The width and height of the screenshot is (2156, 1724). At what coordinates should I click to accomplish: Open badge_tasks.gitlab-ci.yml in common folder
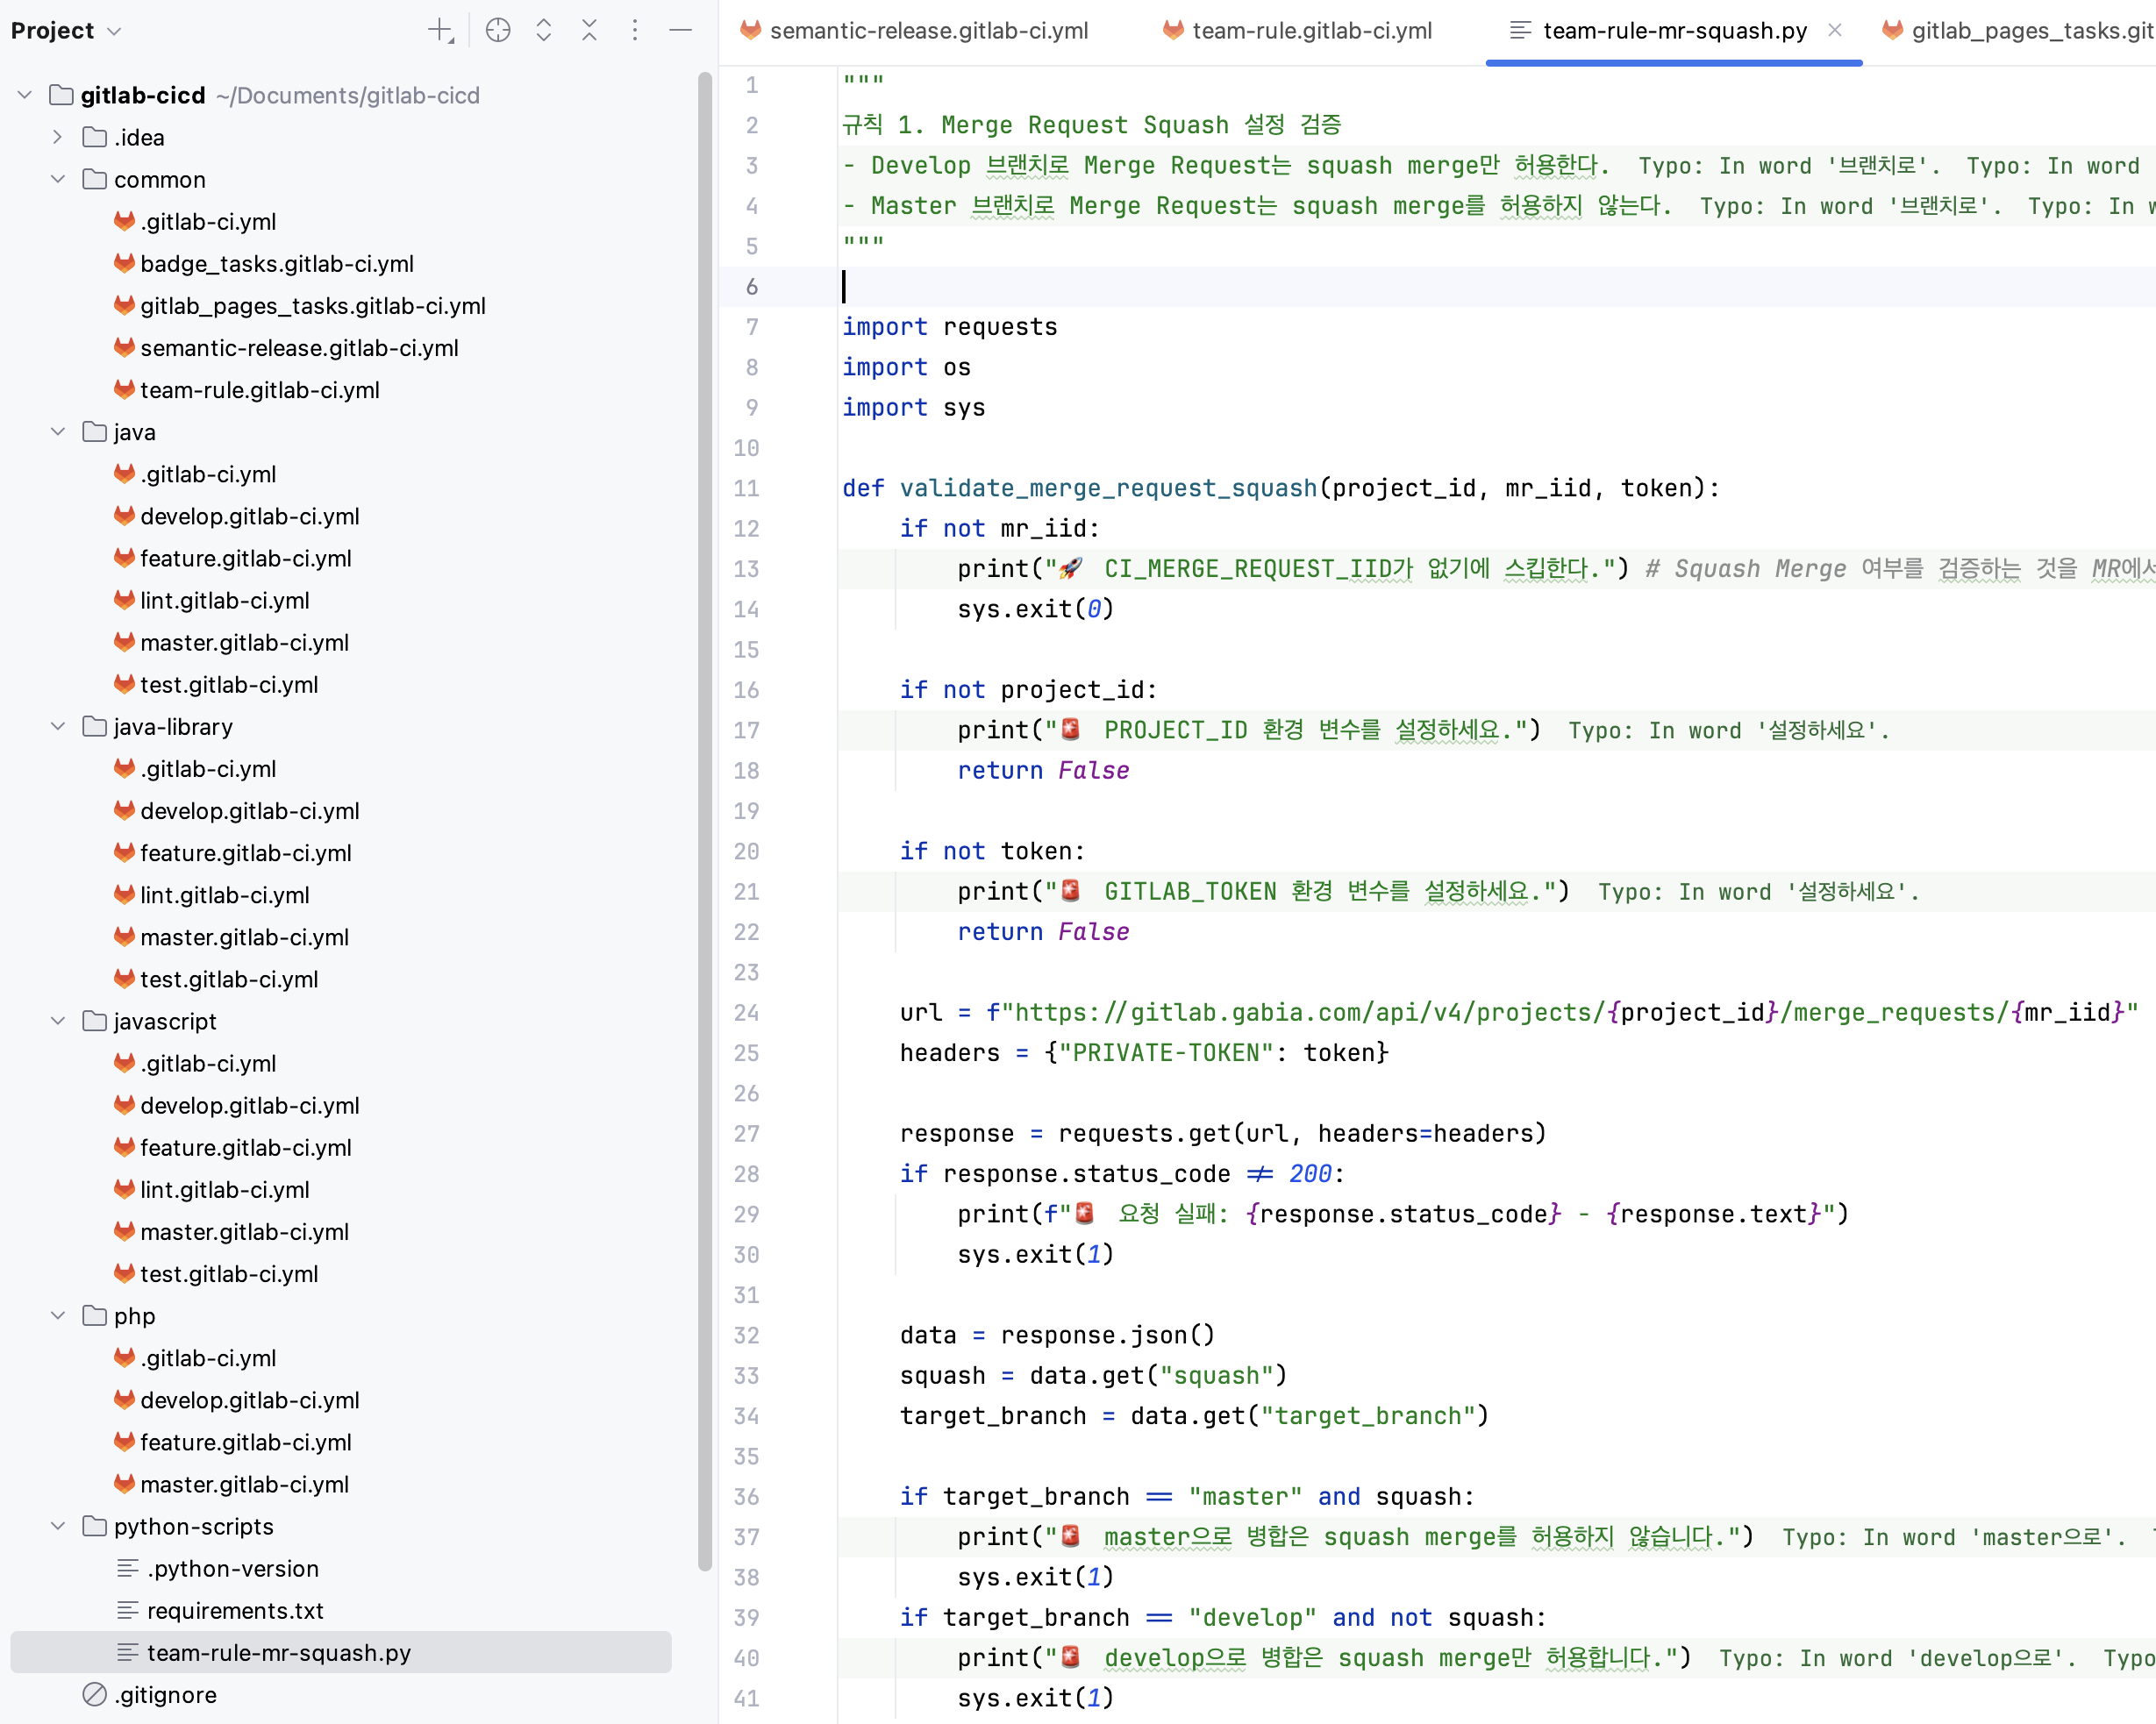pos(276,263)
